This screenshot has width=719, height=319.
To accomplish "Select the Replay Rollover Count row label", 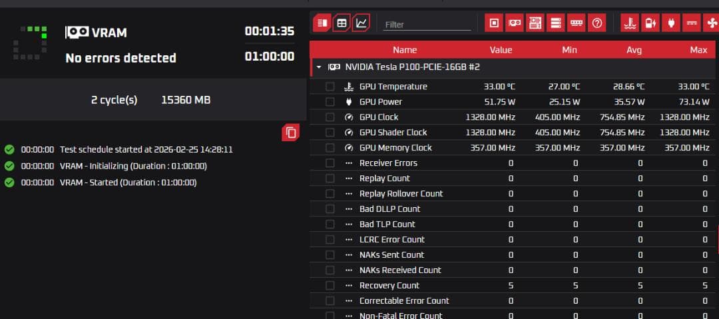I will pyautogui.click(x=401, y=194).
